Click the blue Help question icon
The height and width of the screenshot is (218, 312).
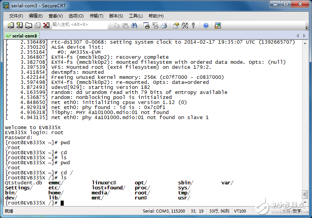click(x=206, y=26)
